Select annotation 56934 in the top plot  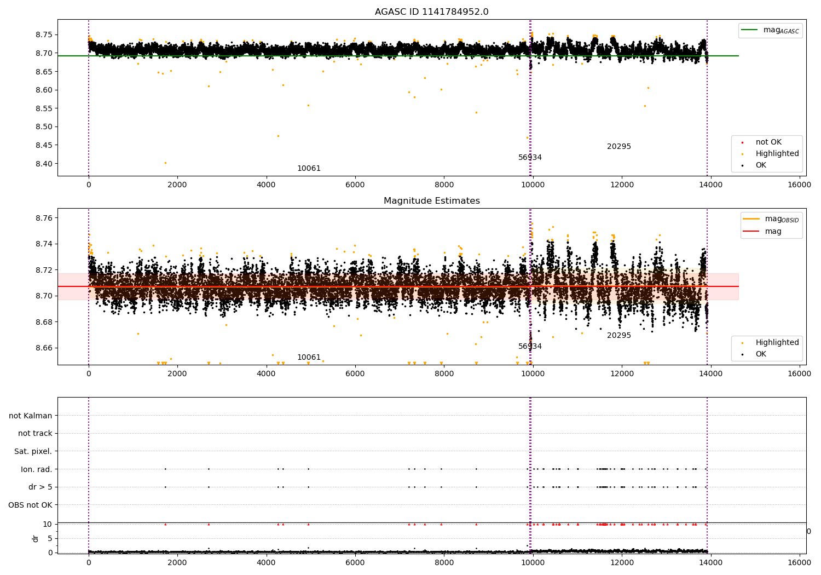pos(530,158)
